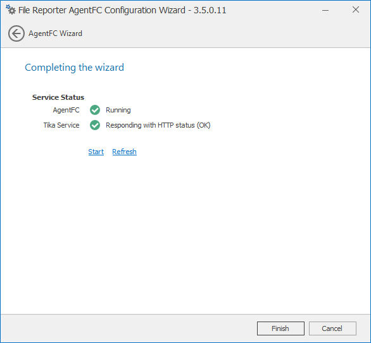
Task: Click the 'Service Status' heading
Action: coord(58,97)
